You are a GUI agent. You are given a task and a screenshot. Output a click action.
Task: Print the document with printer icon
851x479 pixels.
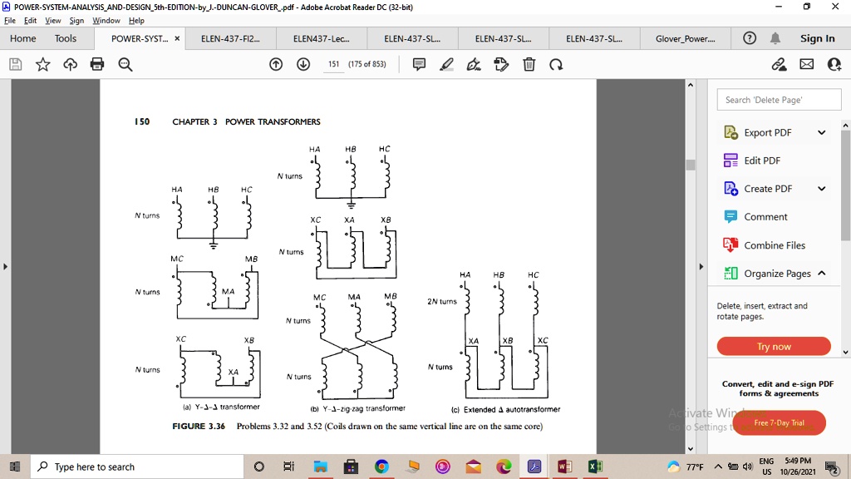click(x=97, y=65)
